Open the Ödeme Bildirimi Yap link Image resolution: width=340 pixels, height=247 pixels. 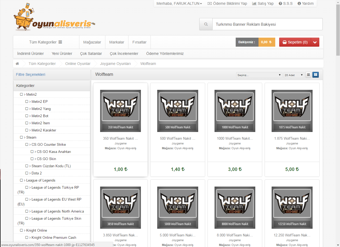[x=227, y=3]
